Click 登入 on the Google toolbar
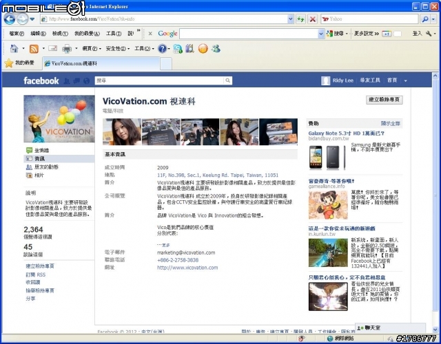This screenshot has height=344, width=441. point(418,34)
